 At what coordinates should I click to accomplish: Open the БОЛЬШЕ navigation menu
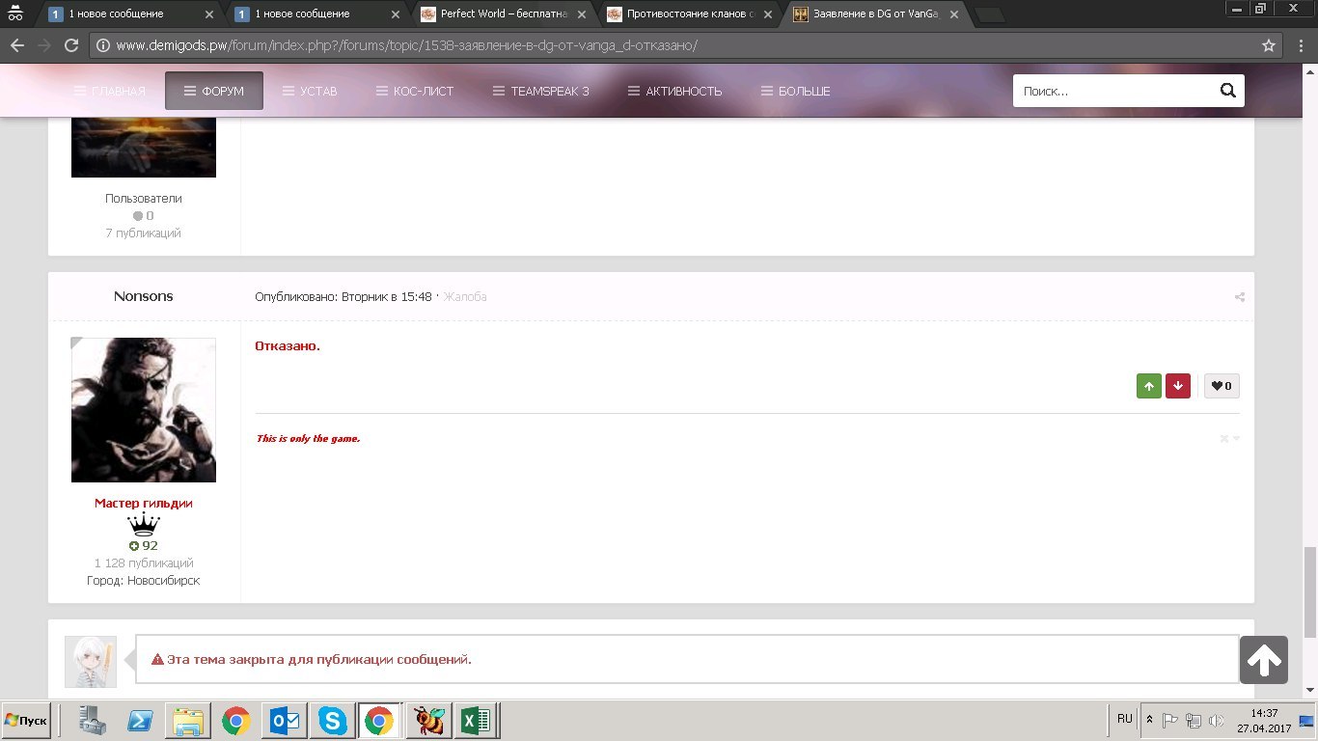pos(795,91)
